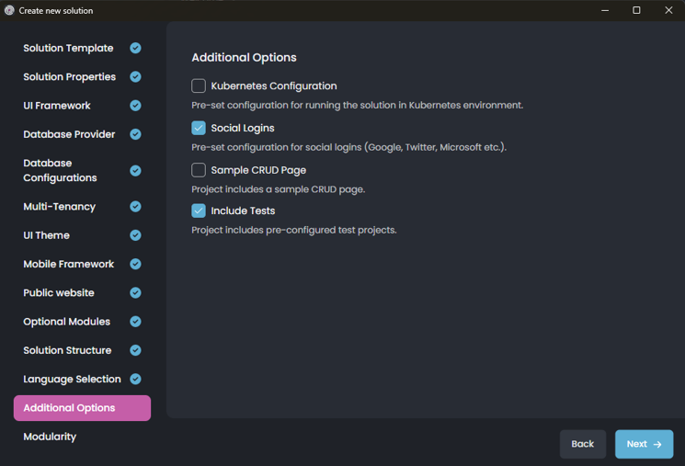Enable the Kubernetes Configuration checkbox

[x=199, y=85]
